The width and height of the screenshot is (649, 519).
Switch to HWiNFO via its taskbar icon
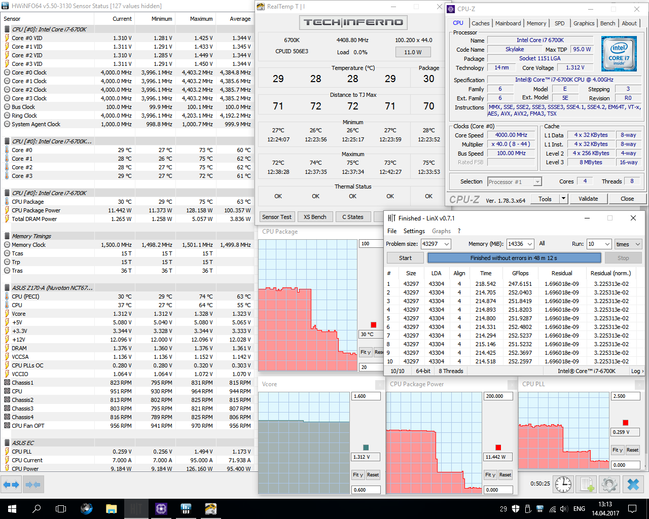[x=186, y=509]
